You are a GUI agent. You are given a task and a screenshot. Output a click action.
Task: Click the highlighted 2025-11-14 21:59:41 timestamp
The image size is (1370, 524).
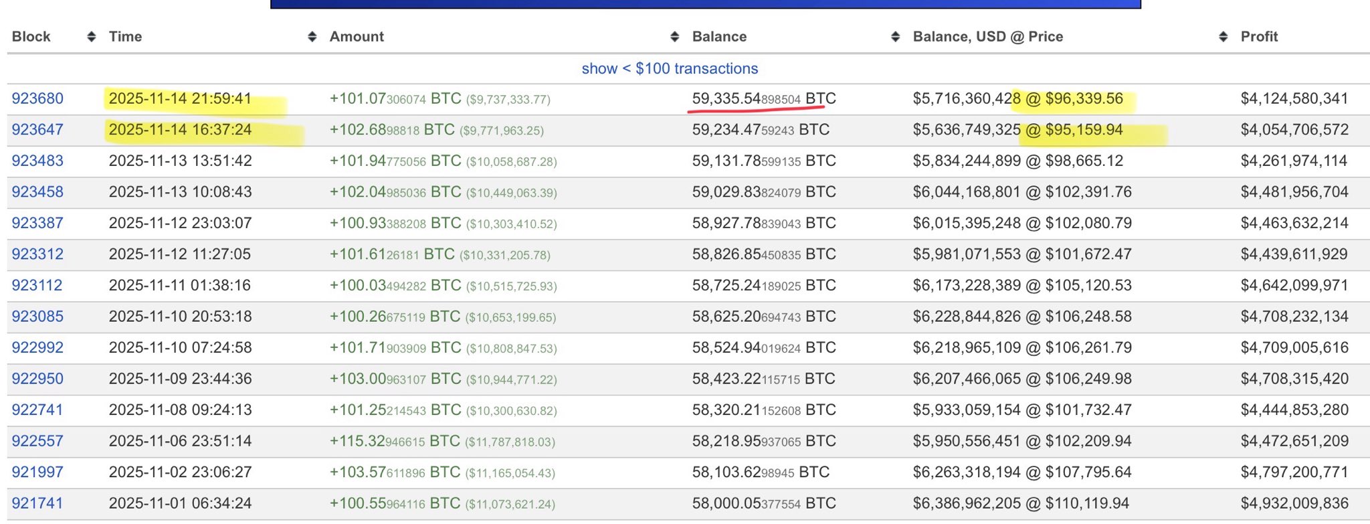[180, 98]
